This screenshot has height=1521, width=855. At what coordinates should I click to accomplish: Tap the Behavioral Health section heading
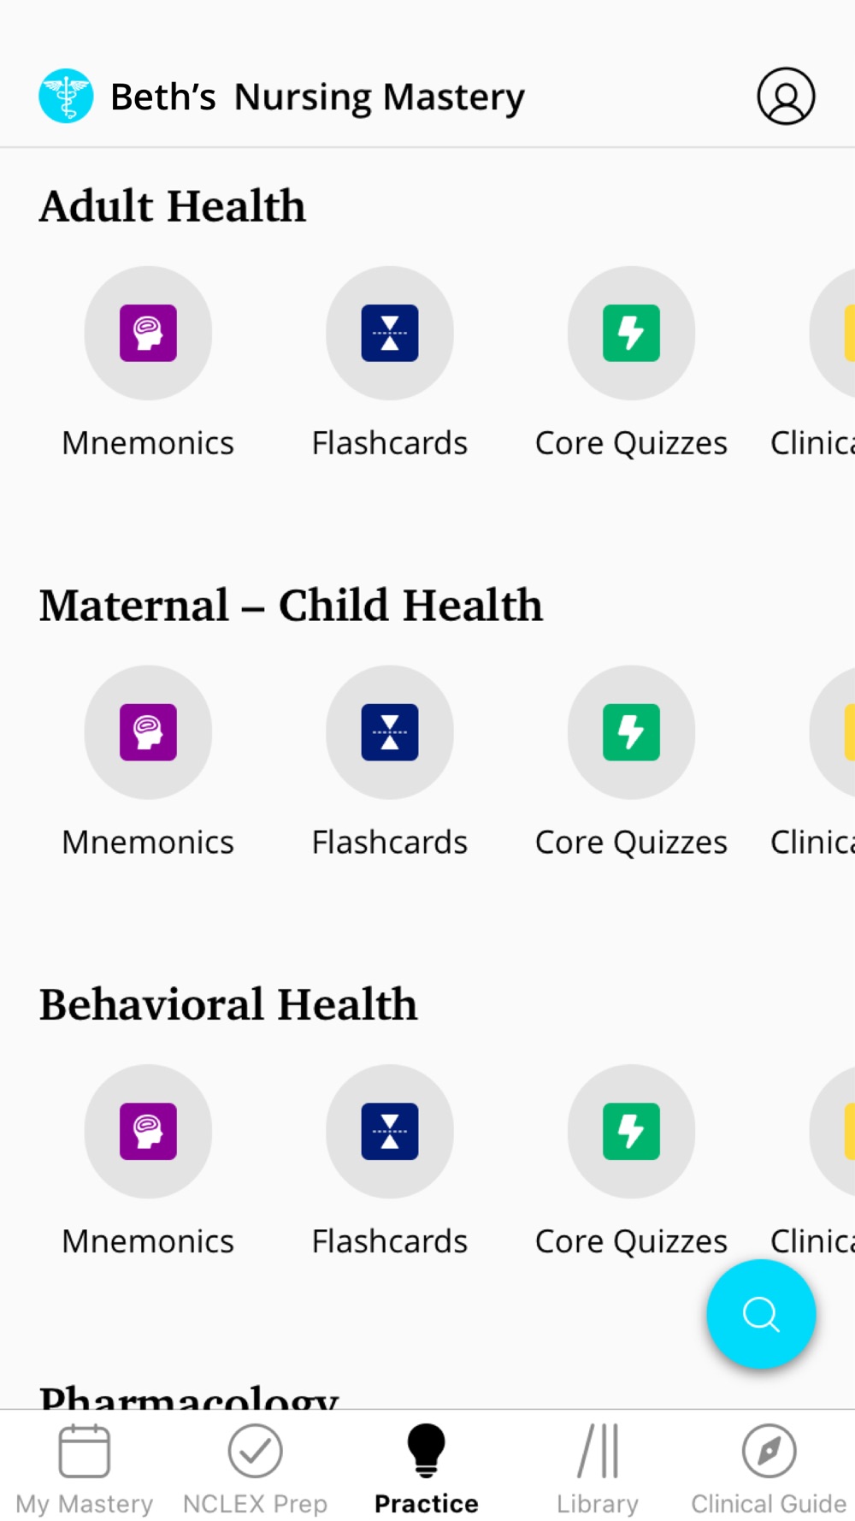point(228,1004)
